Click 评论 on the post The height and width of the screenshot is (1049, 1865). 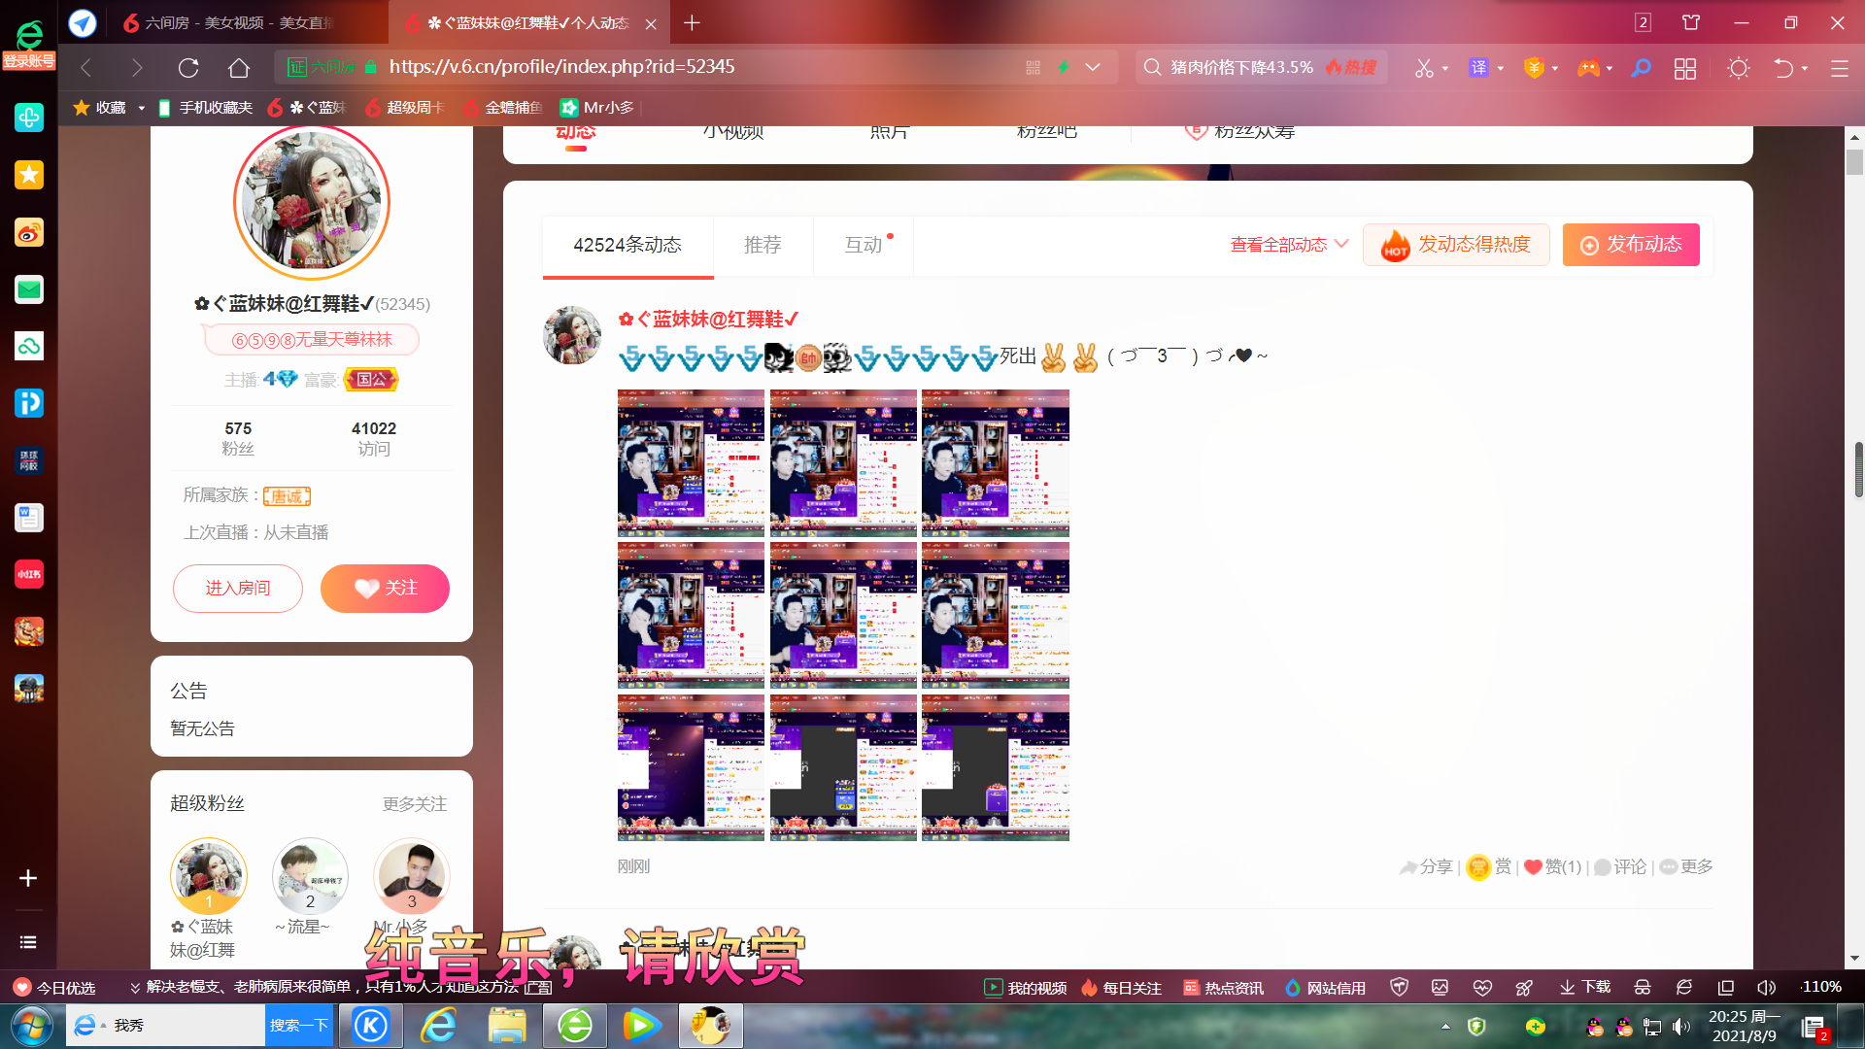(1620, 867)
